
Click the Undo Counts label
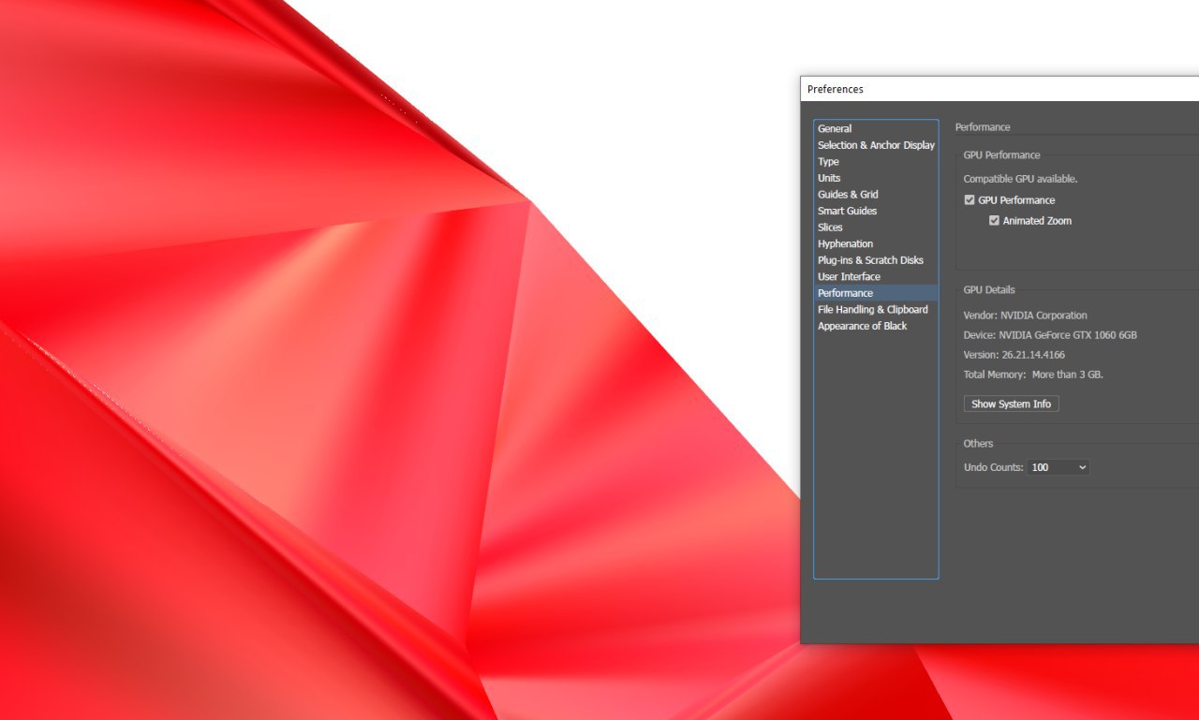993,467
